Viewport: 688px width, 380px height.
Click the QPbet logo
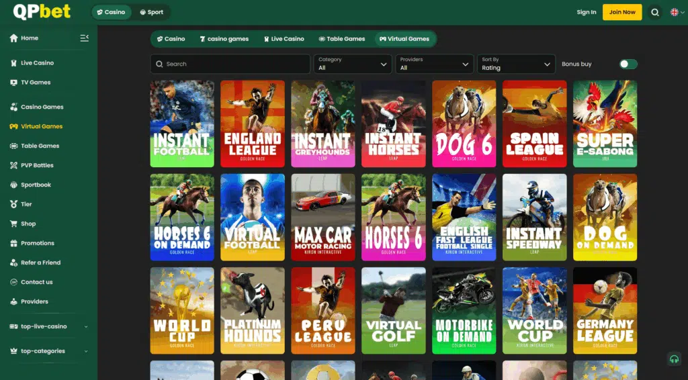point(42,12)
